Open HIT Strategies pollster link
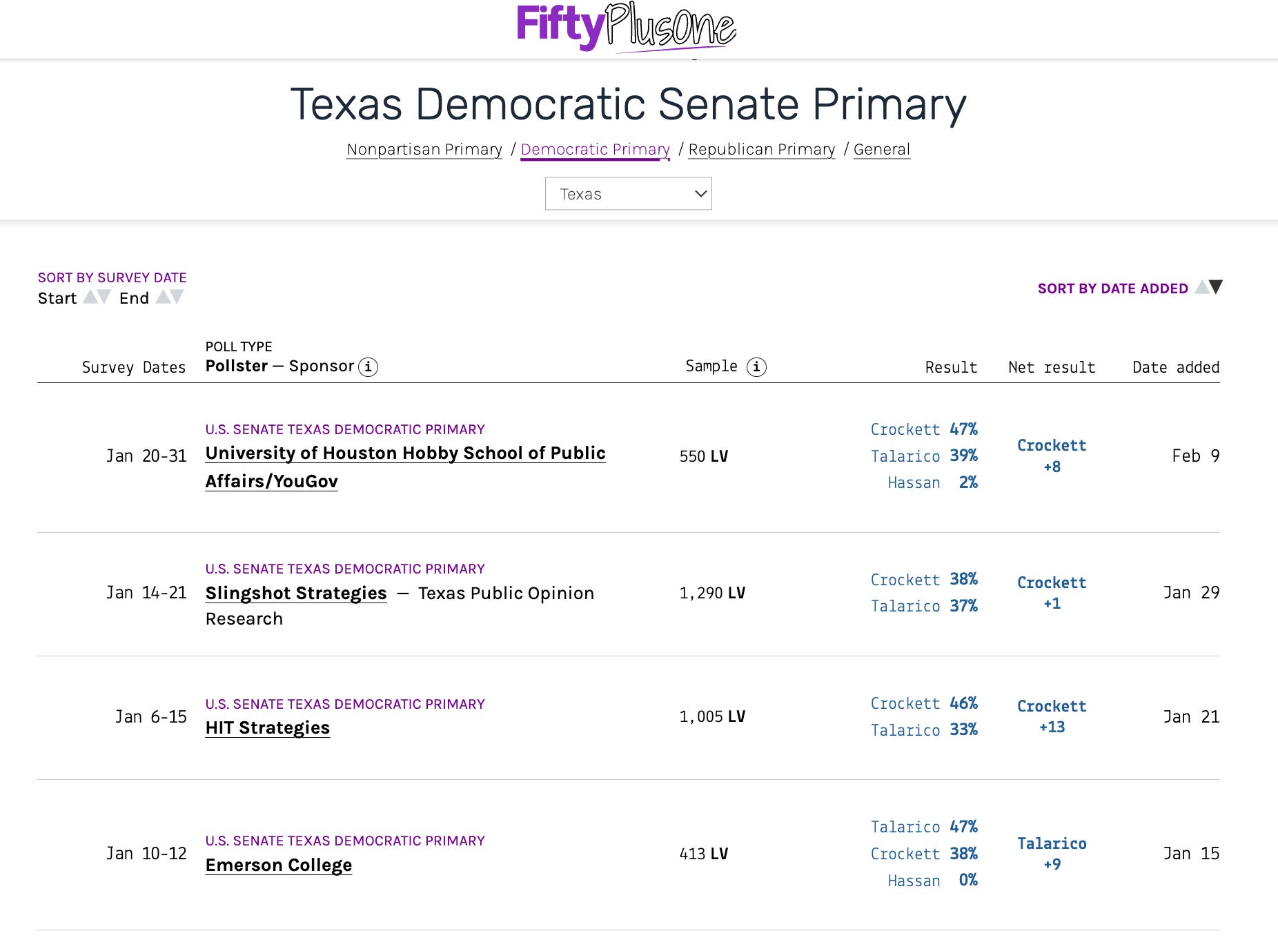1278x940 pixels. pos(268,727)
